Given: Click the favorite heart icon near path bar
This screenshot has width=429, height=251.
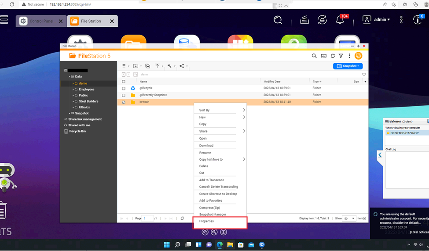Looking at the screenshot, I should [363, 75].
